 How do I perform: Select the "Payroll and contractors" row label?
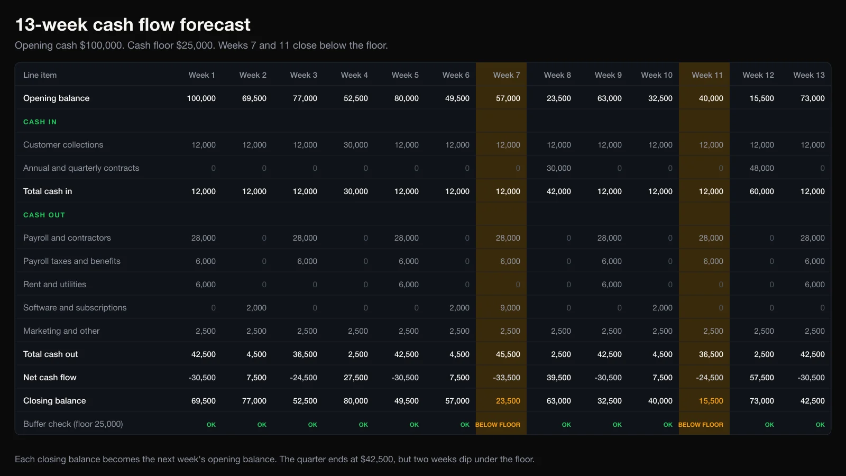pyautogui.click(x=67, y=238)
